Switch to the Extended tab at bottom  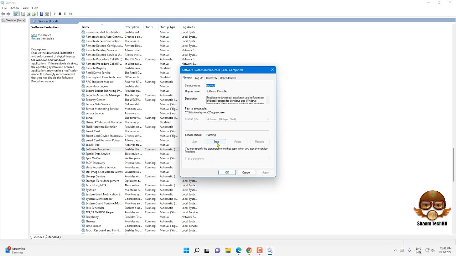click(x=38, y=237)
